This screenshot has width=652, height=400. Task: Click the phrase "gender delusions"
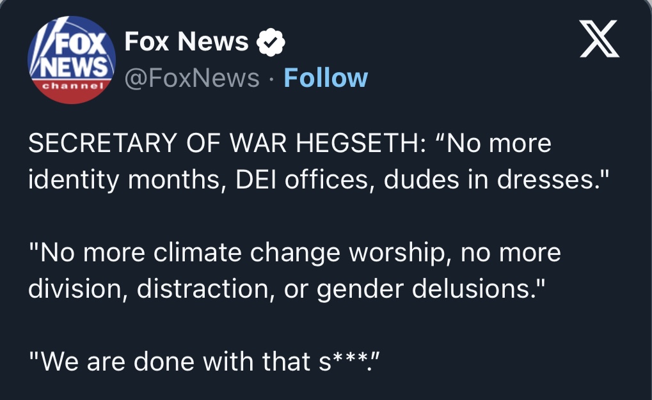tap(423, 289)
